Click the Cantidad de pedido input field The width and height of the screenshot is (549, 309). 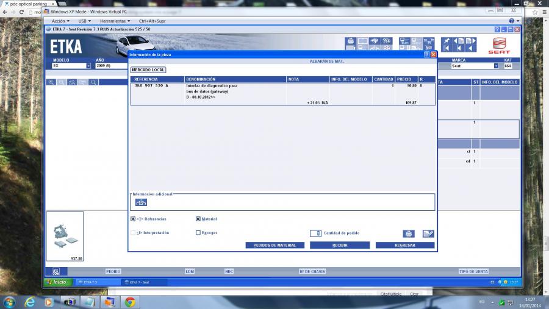tap(315, 233)
